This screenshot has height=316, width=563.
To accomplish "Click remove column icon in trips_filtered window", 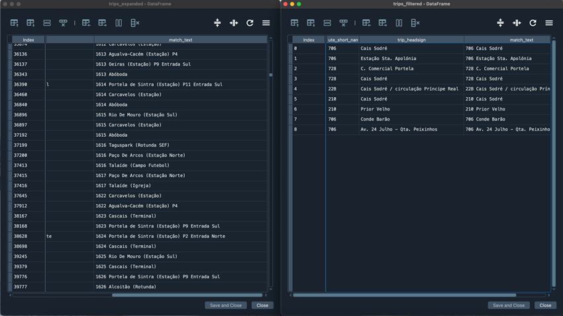I will [415, 23].
